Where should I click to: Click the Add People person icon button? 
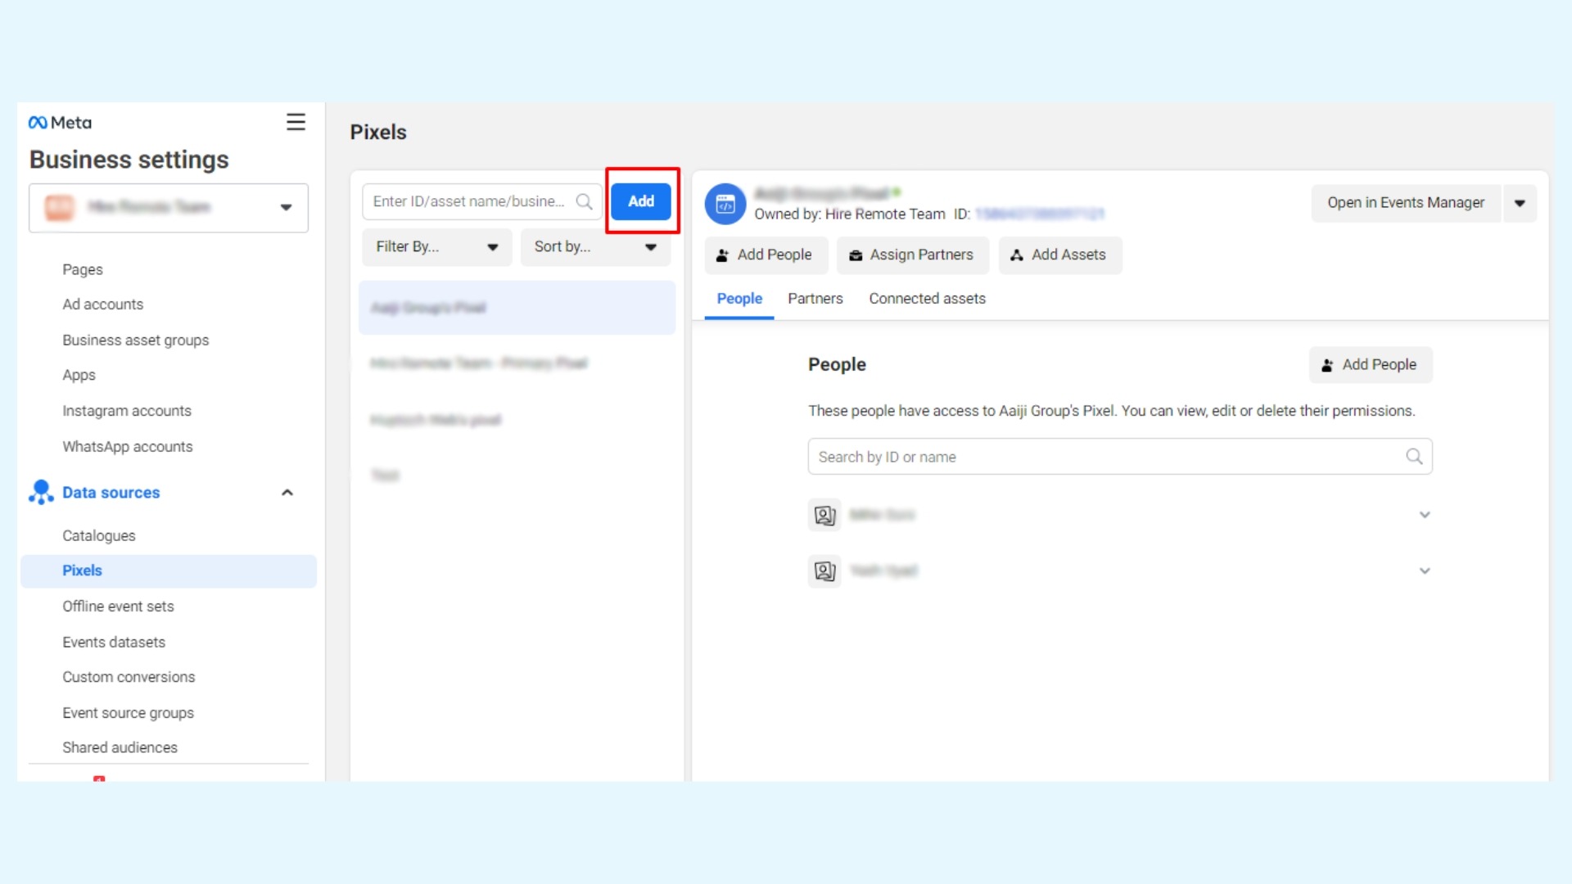click(x=763, y=254)
